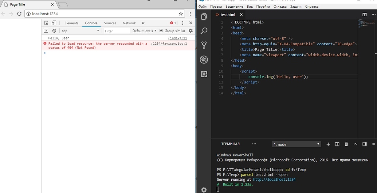This screenshot has height=193, width=377.
Task: Switch to DevTools Elements tab
Action: click(x=71, y=23)
